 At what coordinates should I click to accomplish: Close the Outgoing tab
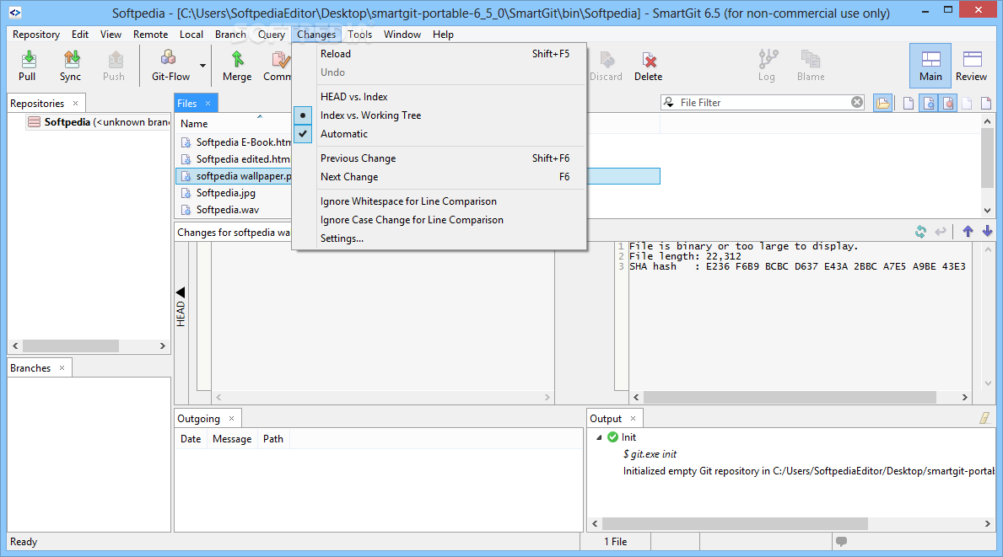232,419
